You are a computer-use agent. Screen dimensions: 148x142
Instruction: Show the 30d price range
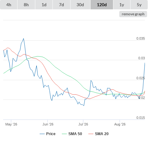click(x=80, y=5)
